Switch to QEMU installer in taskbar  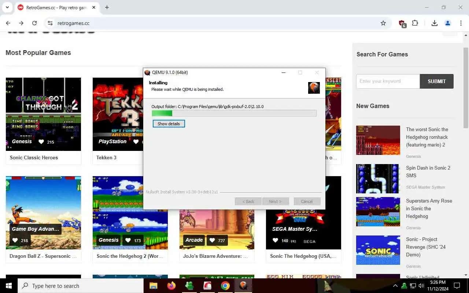click(x=243, y=286)
